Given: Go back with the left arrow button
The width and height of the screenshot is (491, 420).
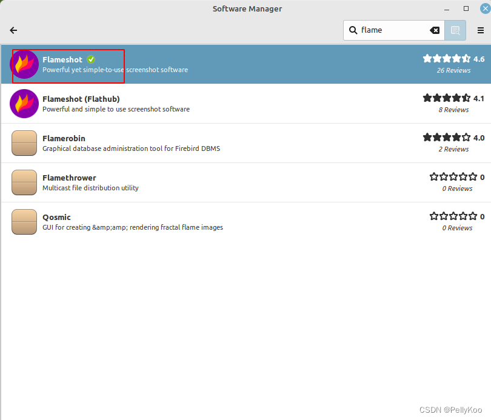Looking at the screenshot, I should click(13, 30).
